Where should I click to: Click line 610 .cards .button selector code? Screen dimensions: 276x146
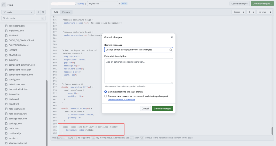point(90,127)
